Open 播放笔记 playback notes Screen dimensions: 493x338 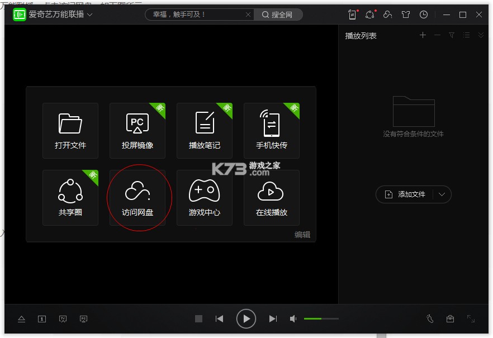(205, 130)
